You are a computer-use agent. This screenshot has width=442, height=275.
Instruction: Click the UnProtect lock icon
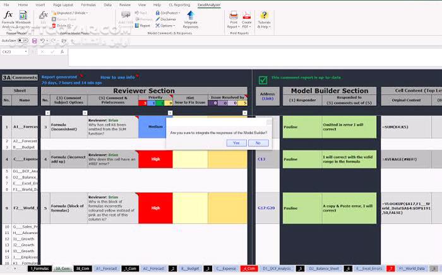point(158,13)
